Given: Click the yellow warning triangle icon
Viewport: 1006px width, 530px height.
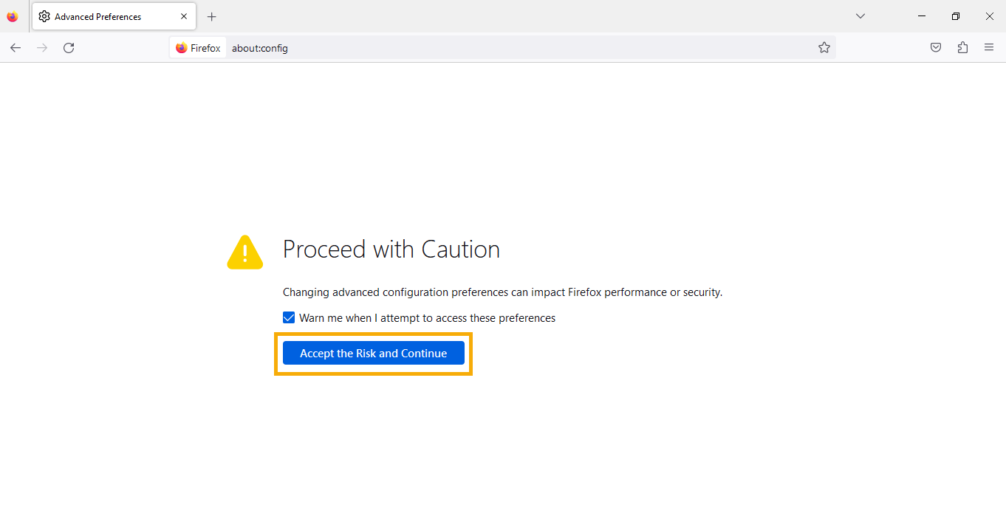Looking at the screenshot, I should pyautogui.click(x=245, y=252).
